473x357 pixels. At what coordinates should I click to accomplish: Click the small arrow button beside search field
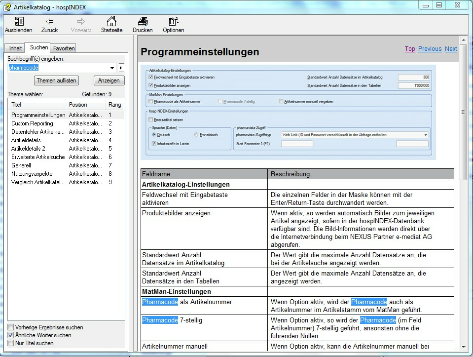[x=122, y=68]
